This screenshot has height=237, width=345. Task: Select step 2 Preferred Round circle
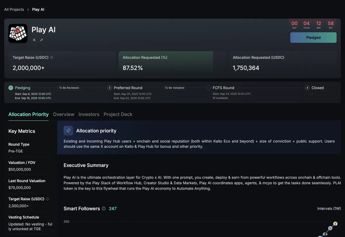click(110, 88)
